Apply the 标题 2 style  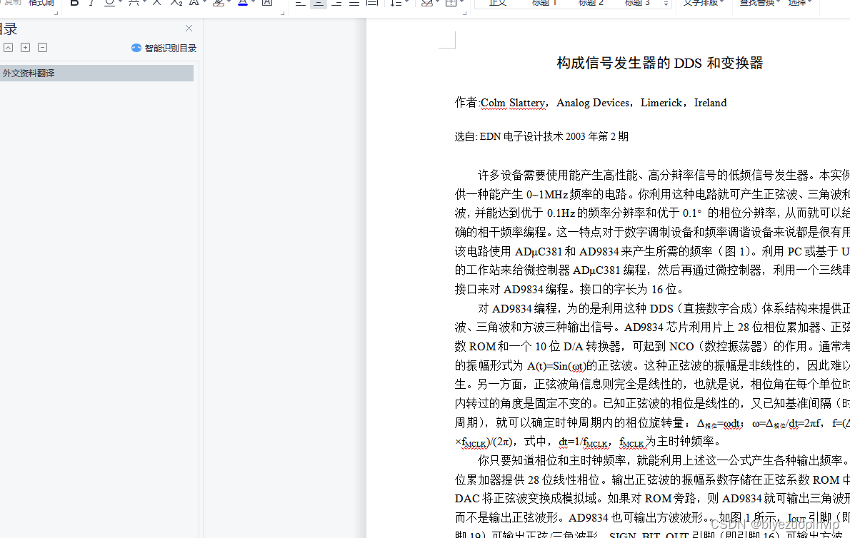(591, 4)
